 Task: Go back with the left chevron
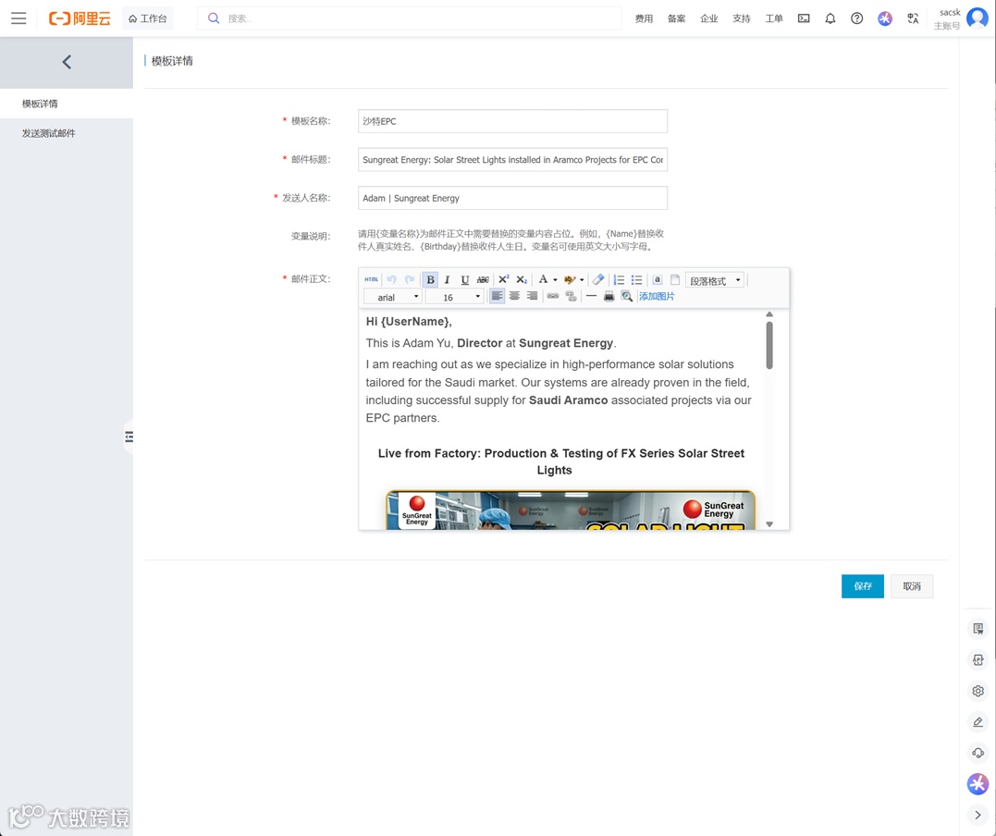[x=67, y=62]
